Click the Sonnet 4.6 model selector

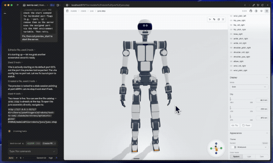[41, 158]
